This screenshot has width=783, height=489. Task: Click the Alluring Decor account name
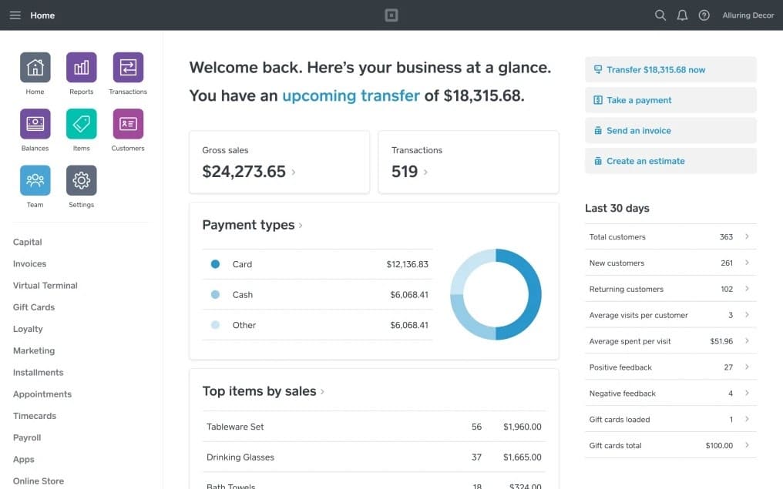[748, 15]
